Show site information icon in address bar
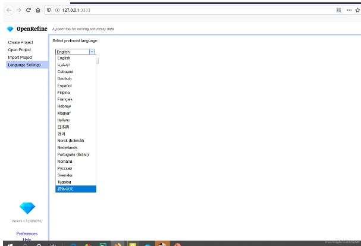 pos(57,10)
